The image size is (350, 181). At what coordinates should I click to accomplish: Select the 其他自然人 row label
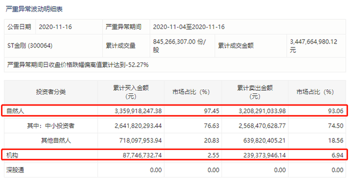click(x=56, y=140)
